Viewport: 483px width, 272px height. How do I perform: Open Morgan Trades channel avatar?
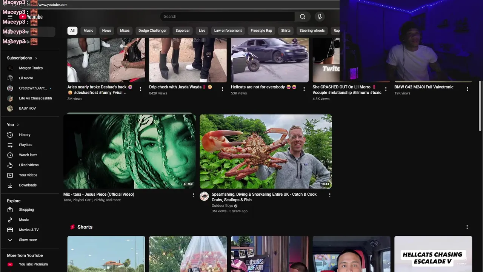pyautogui.click(x=10, y=68)
